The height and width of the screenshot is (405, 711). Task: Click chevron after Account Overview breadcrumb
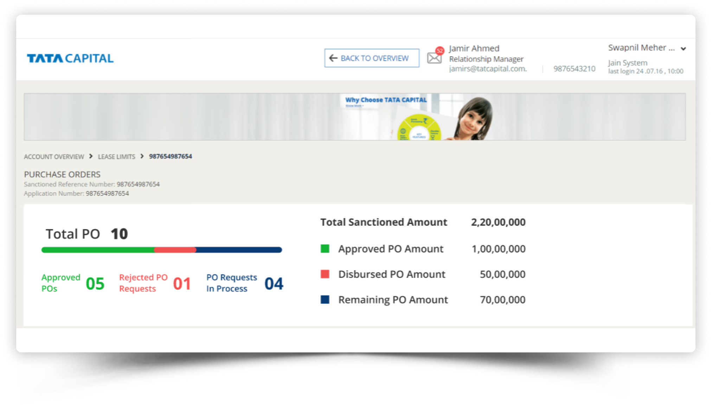coord(91,156)
